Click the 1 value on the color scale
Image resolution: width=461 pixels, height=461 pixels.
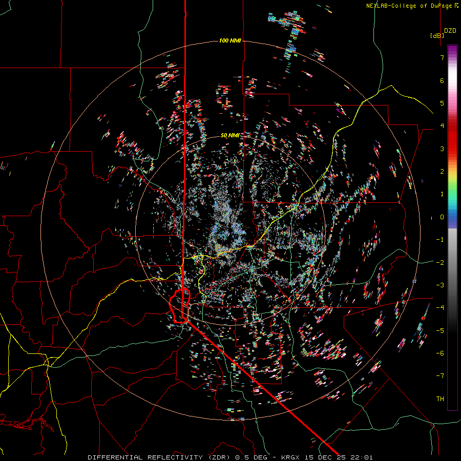[442, 194]
